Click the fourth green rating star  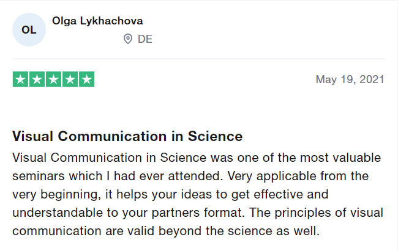[70, 79]
